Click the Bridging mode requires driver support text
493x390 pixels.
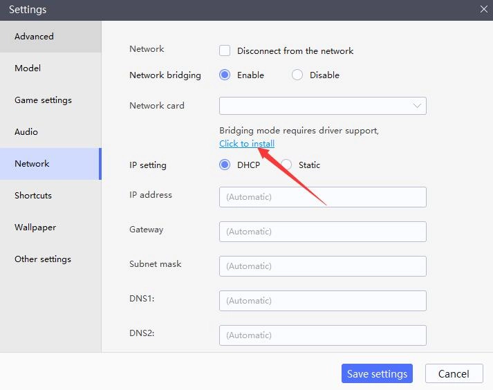click(x=299, y=131)
